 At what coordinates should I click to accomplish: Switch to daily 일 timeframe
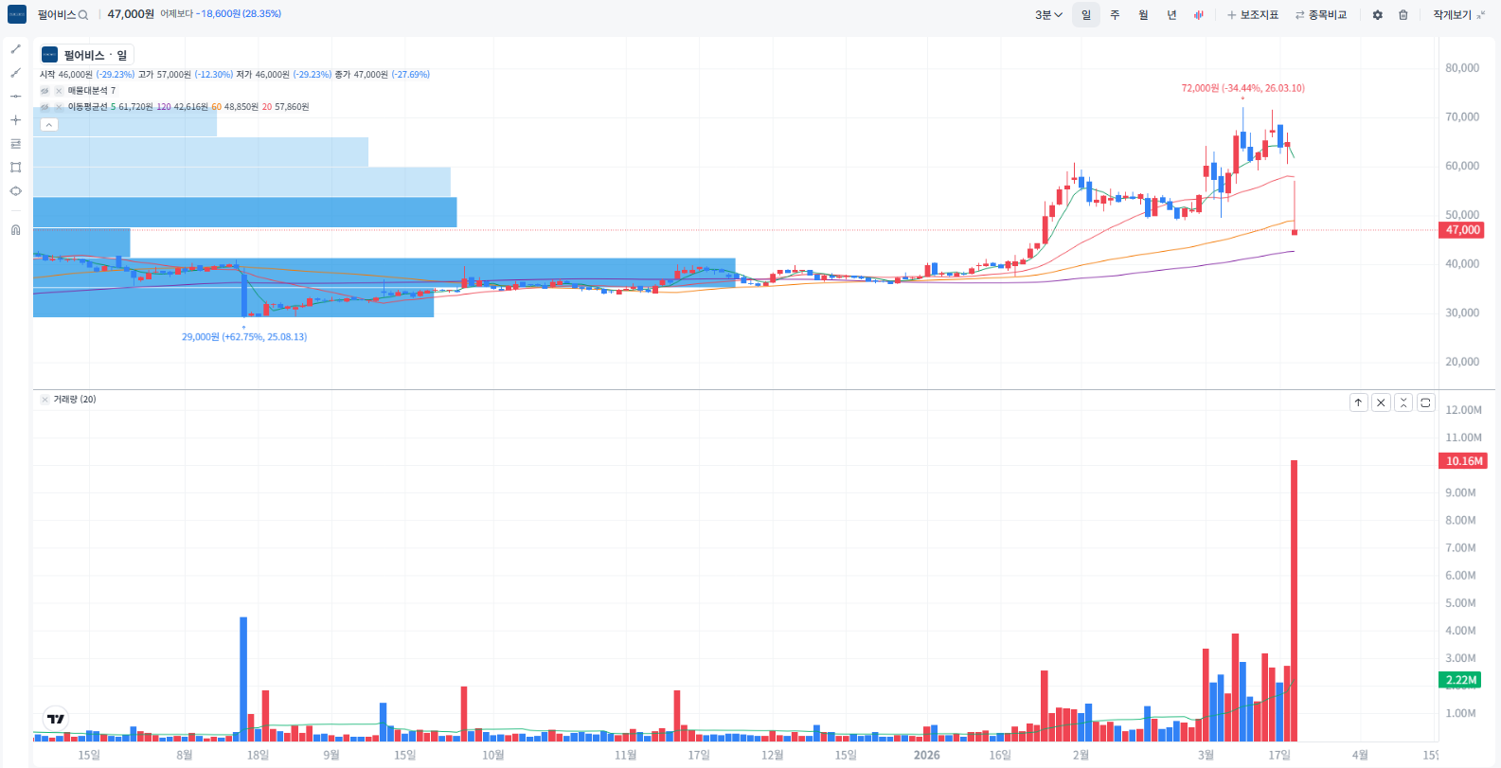1086,15
